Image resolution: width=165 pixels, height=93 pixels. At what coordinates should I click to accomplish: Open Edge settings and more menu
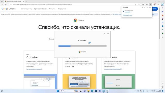[159, 4]
